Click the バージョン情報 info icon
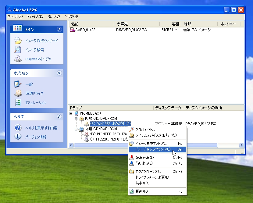 click(18, 137)
